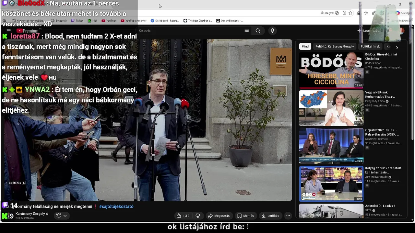
Task: Click the magnifier search button
Action: [x=258, y=31]
